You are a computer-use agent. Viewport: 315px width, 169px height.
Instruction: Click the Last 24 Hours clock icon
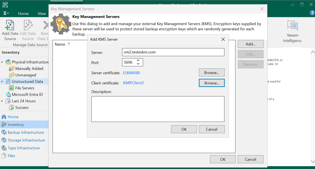tap(8, 101)
